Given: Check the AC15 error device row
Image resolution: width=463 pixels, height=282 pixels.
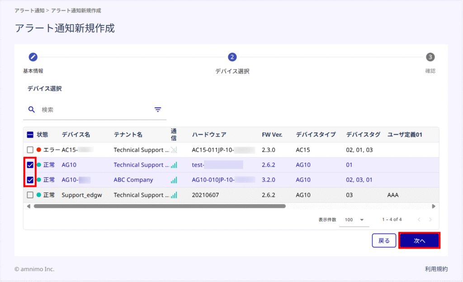Looking at the screenshot, I should coord(30,150).
